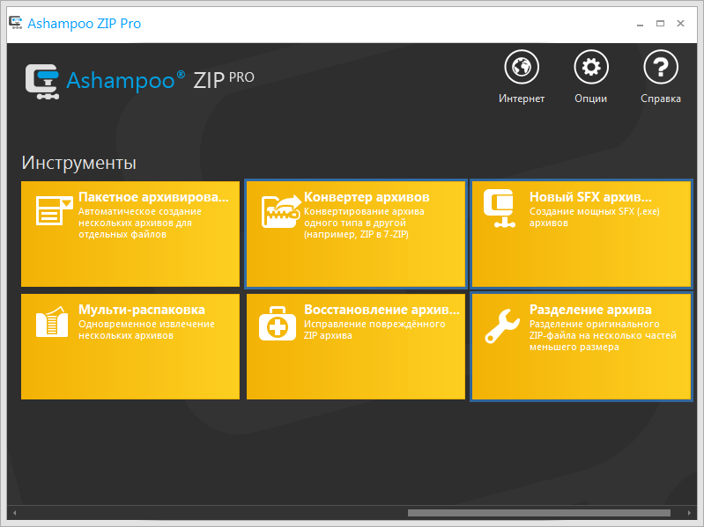
Task: Click the Справка label
Action: pyautogui.click(x=661, y=99)
